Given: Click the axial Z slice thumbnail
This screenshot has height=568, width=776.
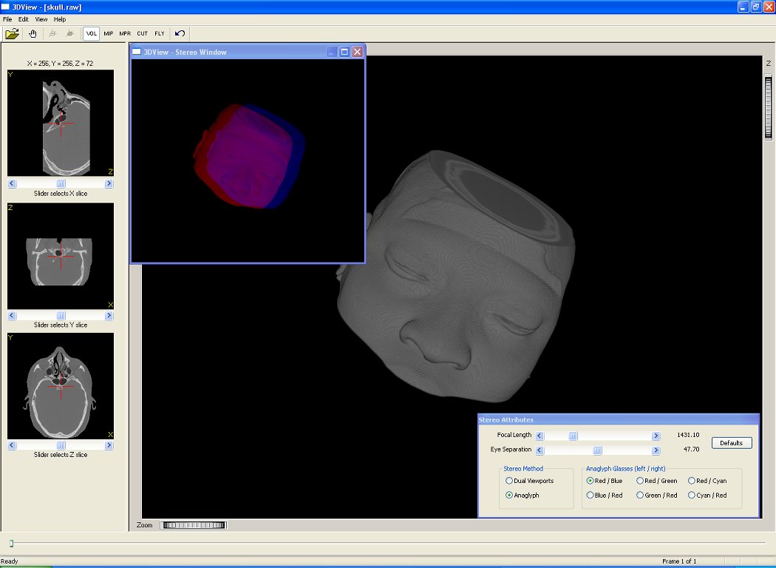Looking at the screenshot, I should (x=61, y=386).
